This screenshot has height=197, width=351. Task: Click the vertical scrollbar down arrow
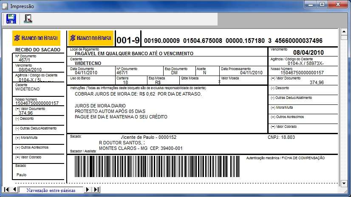[344, 183]
